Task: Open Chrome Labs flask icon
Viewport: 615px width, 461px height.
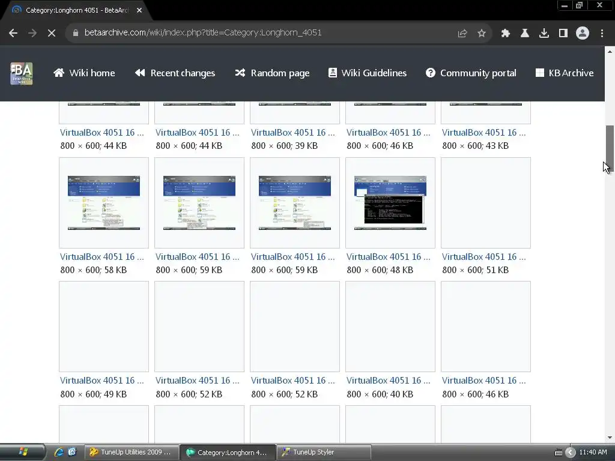Action: click(x=525, y=34)
